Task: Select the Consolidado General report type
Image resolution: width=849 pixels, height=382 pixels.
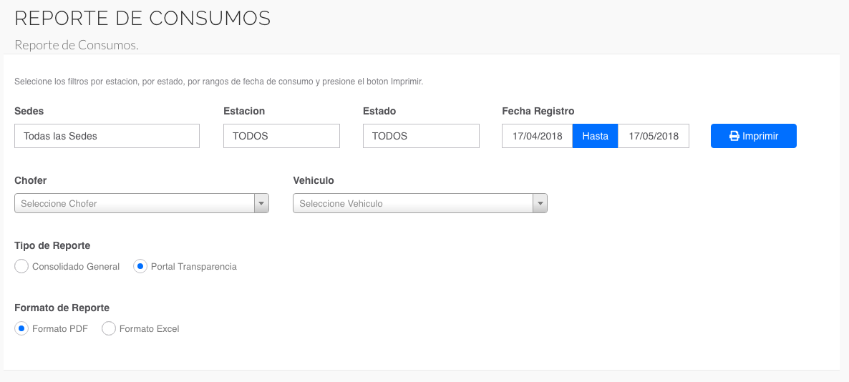Action: tap(21, 266)
